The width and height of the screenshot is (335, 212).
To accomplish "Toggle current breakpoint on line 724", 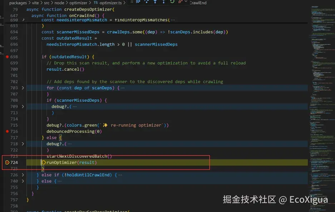I will [7, 162].
